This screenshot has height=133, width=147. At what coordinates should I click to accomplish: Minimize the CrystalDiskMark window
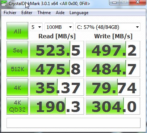pyautogui.click(x=114, y=2)
